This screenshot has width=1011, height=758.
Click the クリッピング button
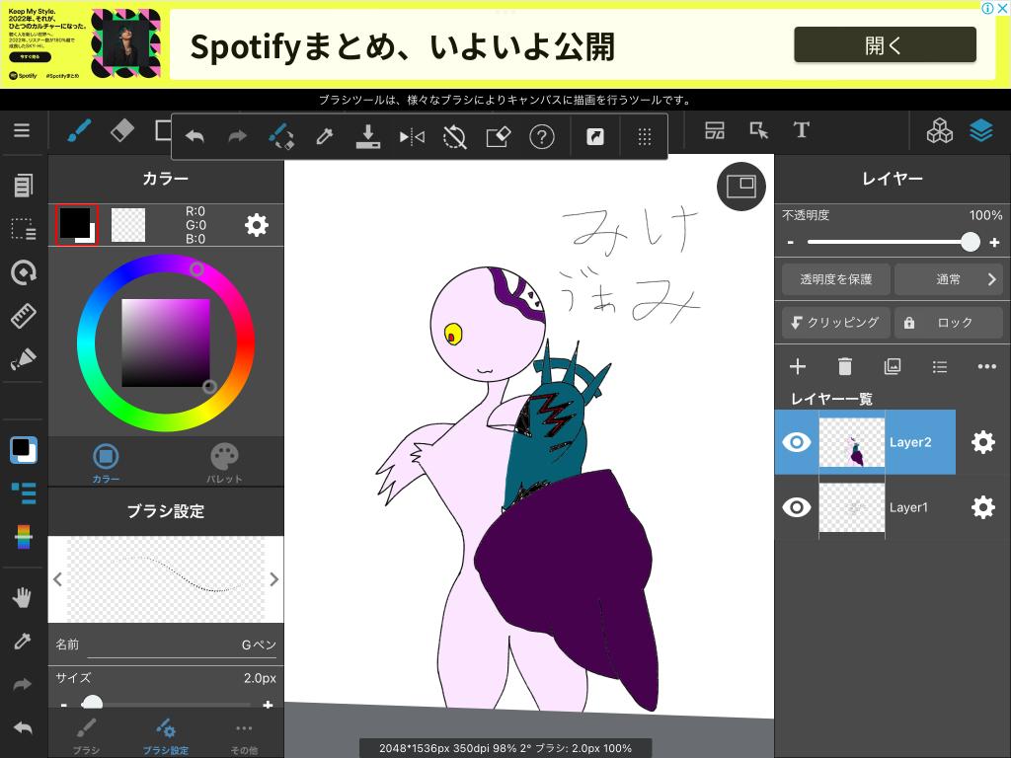point(835,323)
